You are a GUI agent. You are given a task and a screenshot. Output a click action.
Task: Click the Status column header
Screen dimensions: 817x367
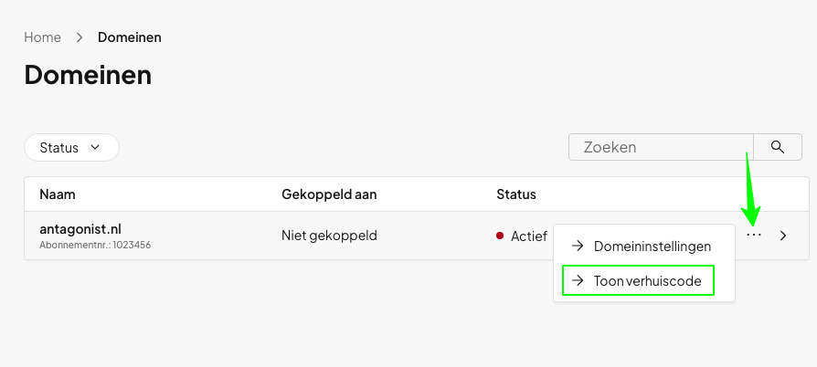click(515, 194)
